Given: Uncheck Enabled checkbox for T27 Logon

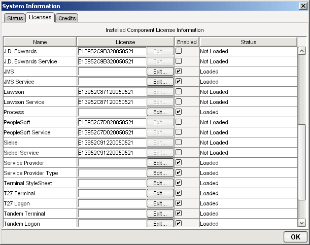Looking at the screenshot, I should coord(179,203).
